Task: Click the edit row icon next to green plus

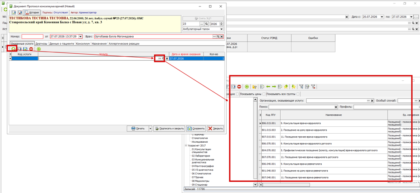Action: [x=19, y=49]
